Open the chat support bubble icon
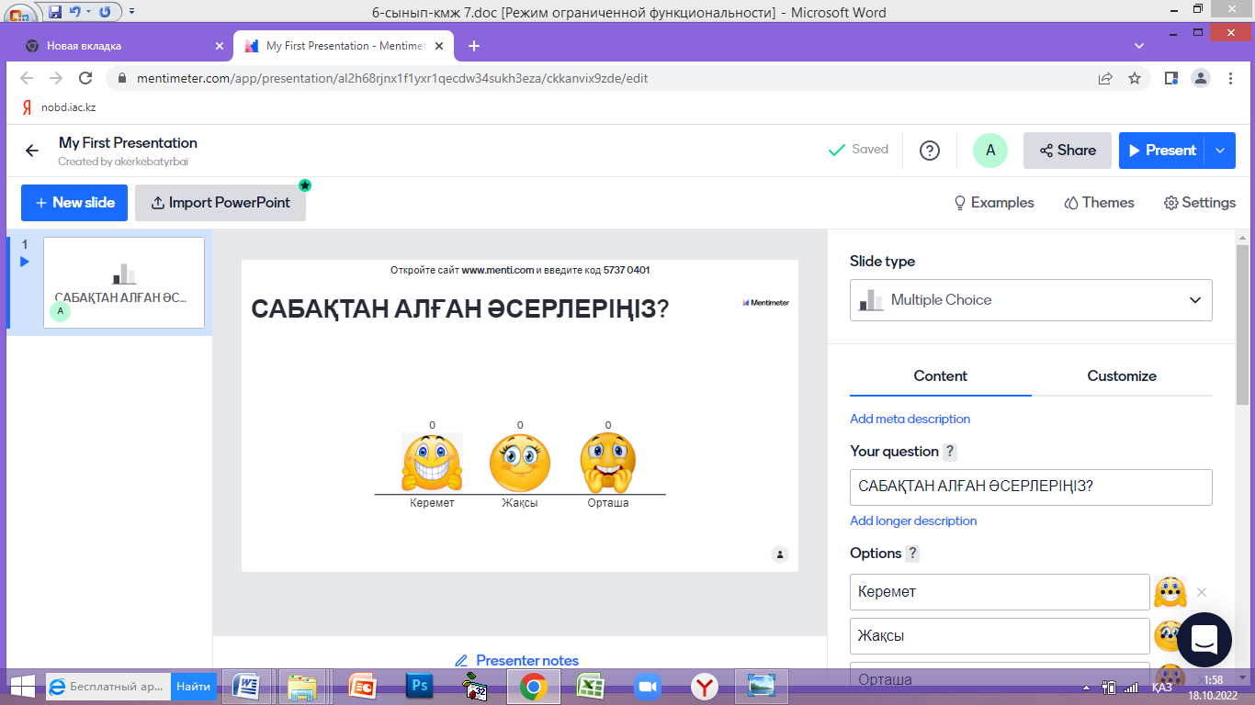This screenshot has height=705, width=1255. pos(1204,639)
